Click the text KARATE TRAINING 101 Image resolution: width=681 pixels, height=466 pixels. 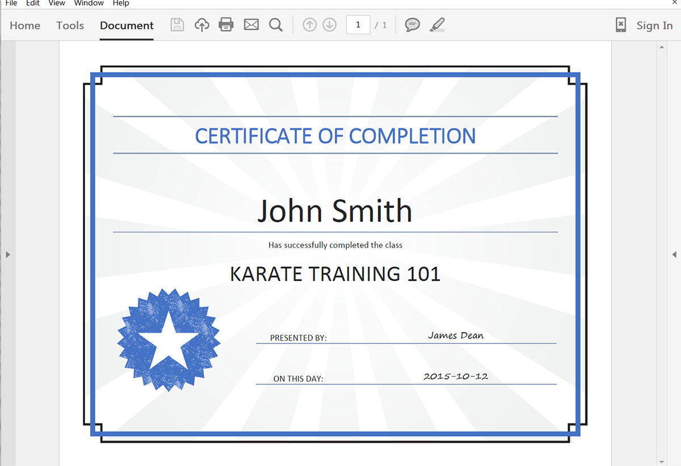tap(335, 274)
